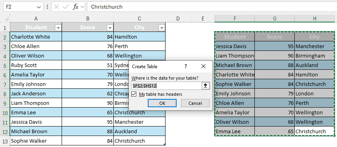Open the City column filter dropdown

click(x=162, y=28)
